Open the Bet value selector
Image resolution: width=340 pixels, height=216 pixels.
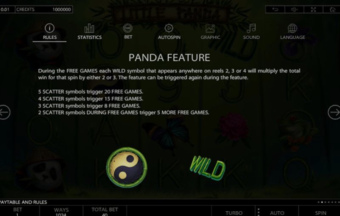coord(17,211)
